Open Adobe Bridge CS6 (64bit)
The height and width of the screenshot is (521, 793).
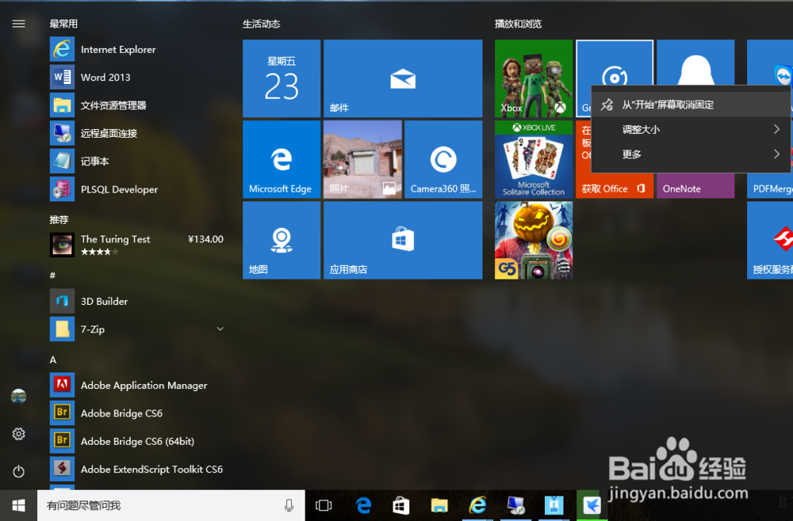click(136, 441)
